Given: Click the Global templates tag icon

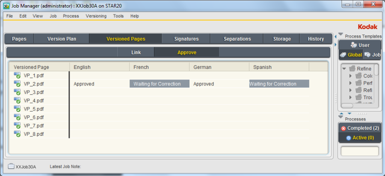Looking at the screenshot, I should [343, 55].
